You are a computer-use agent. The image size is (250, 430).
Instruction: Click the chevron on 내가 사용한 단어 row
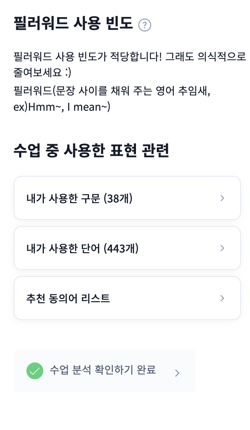(x=222, y=248)
